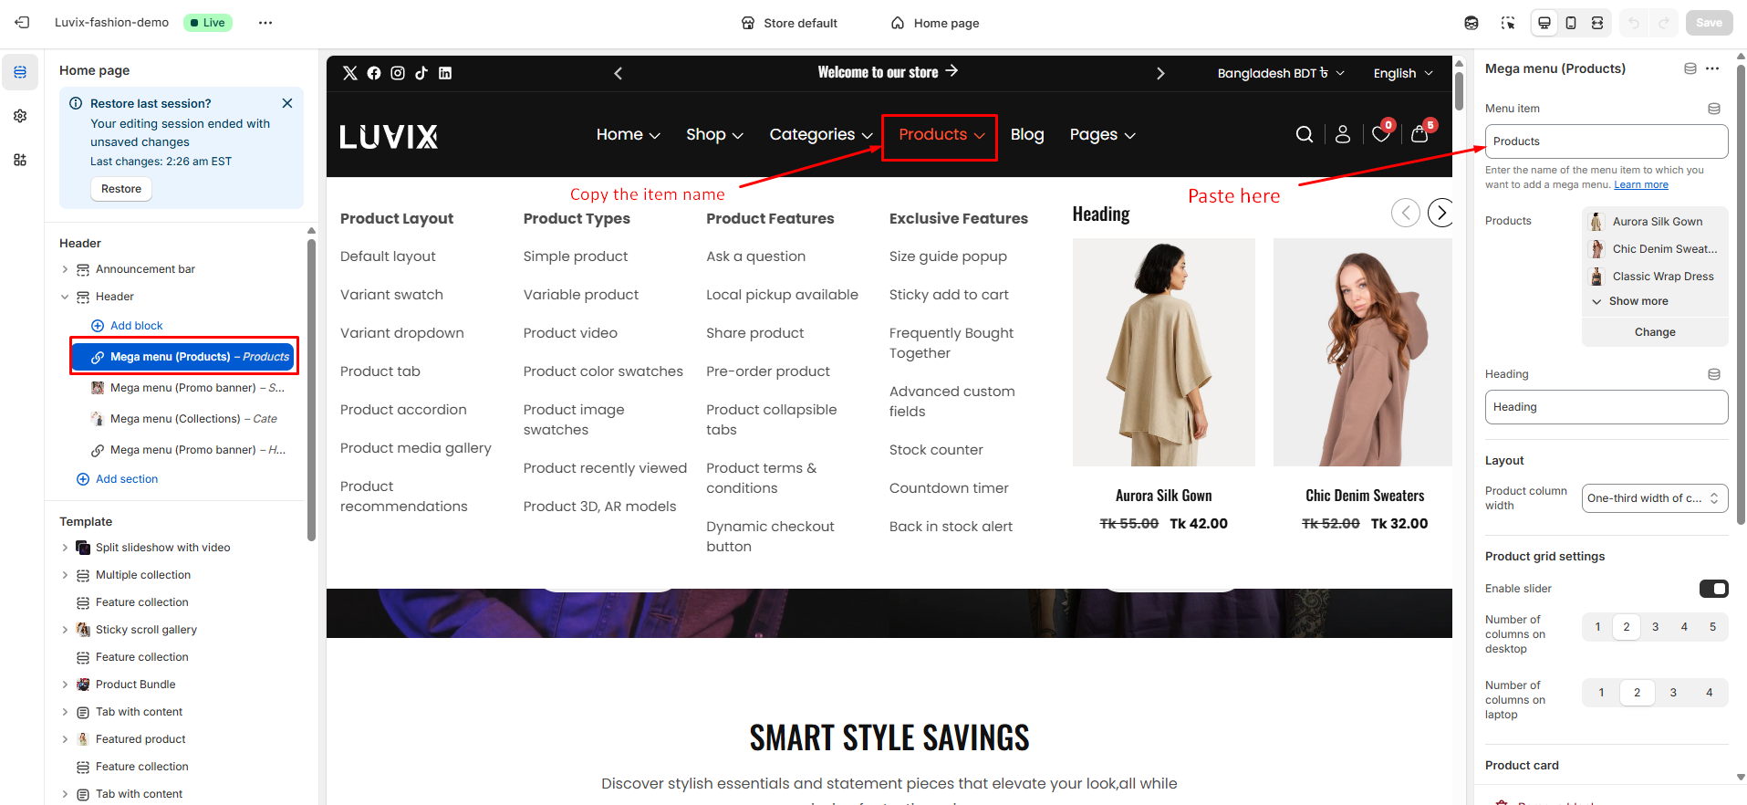Image resolution: width=1747 pixels, height=805 pixels.
Task: Expand Show more in products list
Action: click(x=1638, y=301)
